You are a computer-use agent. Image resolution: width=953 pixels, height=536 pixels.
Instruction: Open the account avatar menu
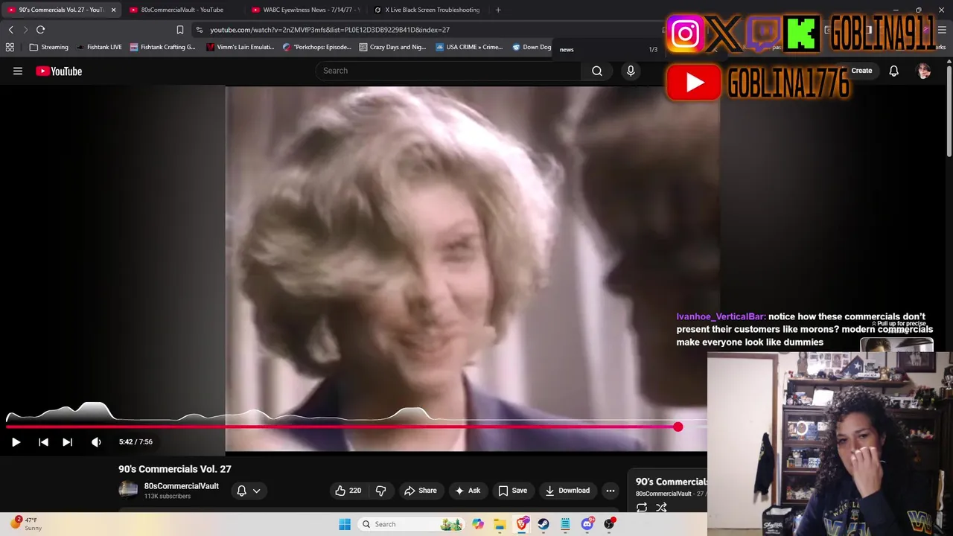click(924, 71)
